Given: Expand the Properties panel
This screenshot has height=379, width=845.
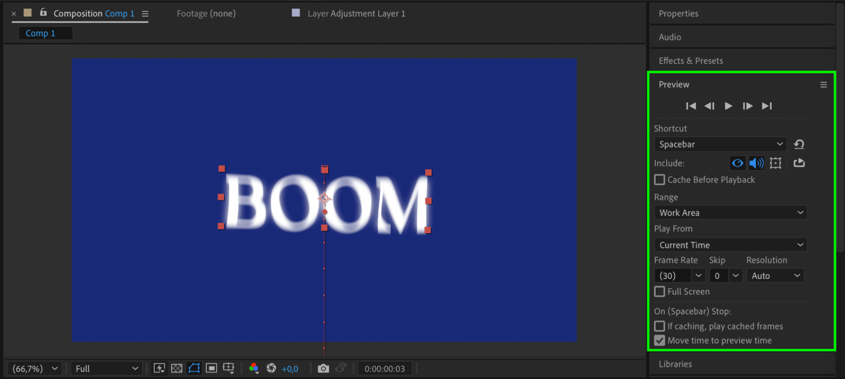Looking at the screenshot, I should click(678, 14).
